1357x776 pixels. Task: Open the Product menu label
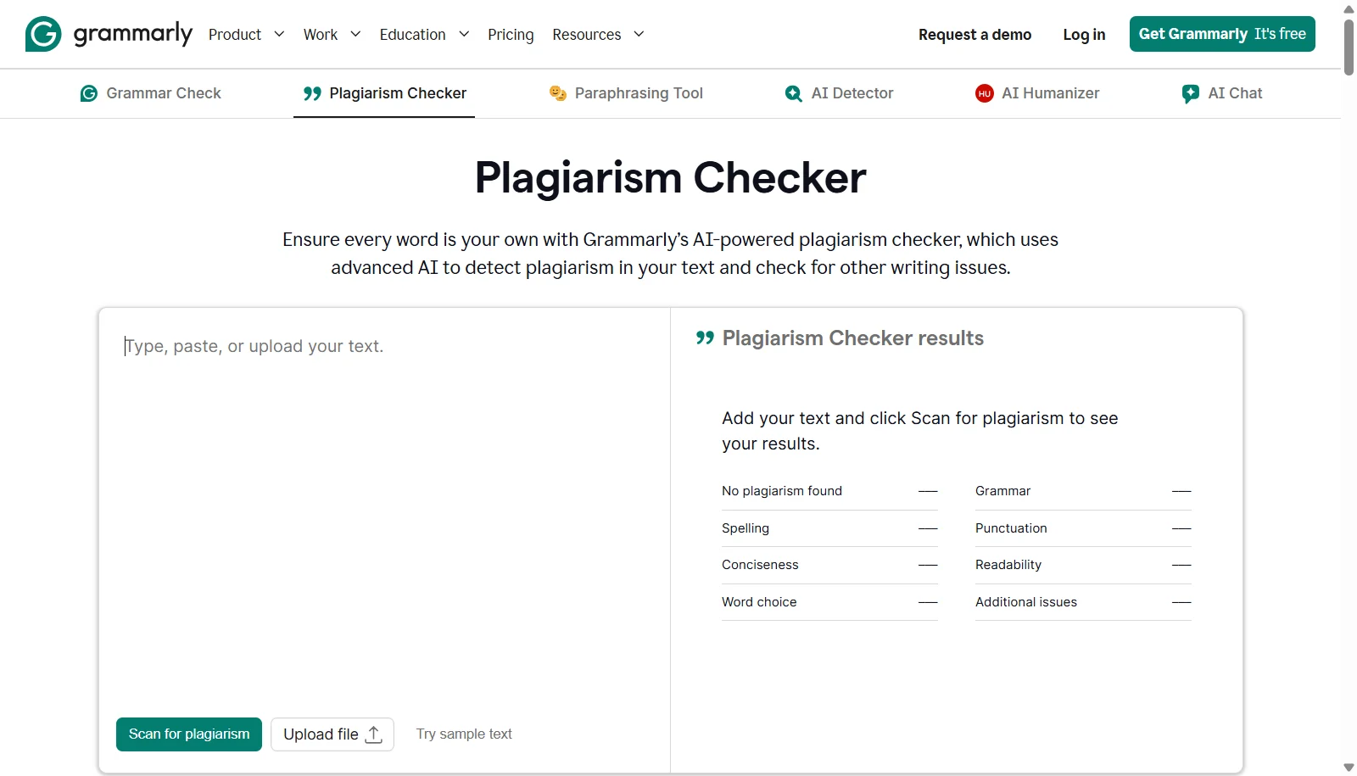(x=235, y=35)
